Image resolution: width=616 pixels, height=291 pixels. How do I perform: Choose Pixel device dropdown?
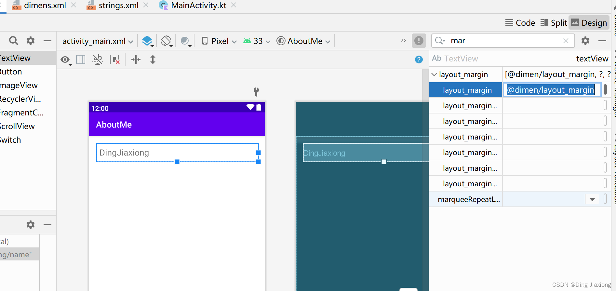coord(219,41)
